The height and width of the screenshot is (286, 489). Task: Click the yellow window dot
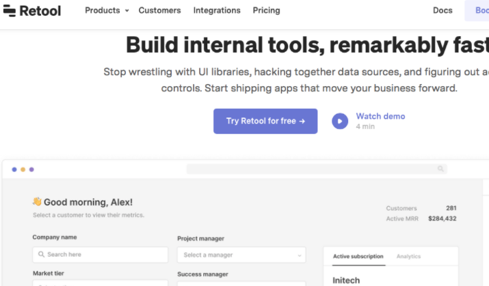tap(23, 169)
